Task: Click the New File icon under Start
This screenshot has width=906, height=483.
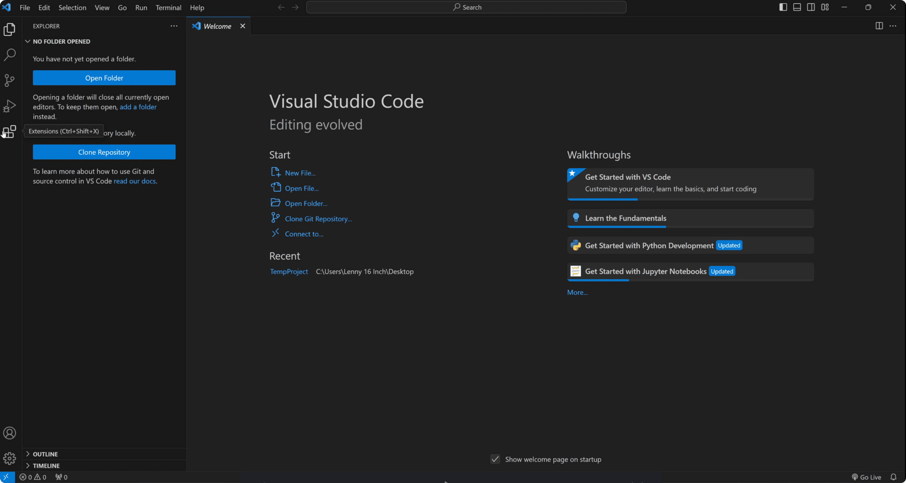Action: (276, 172)
